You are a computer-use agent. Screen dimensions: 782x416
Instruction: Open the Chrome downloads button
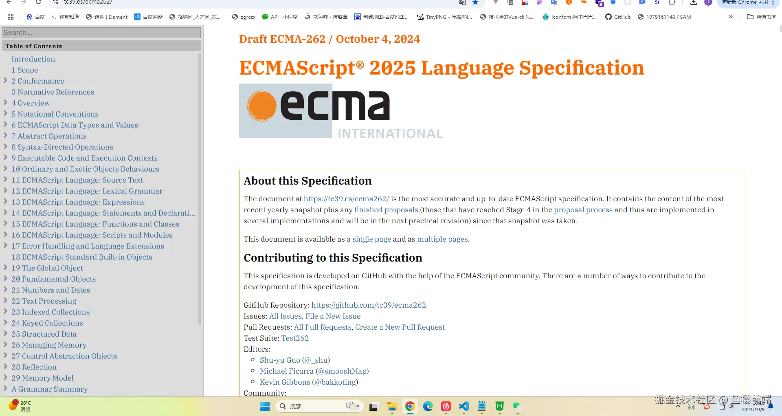click(x=693, y=2)
